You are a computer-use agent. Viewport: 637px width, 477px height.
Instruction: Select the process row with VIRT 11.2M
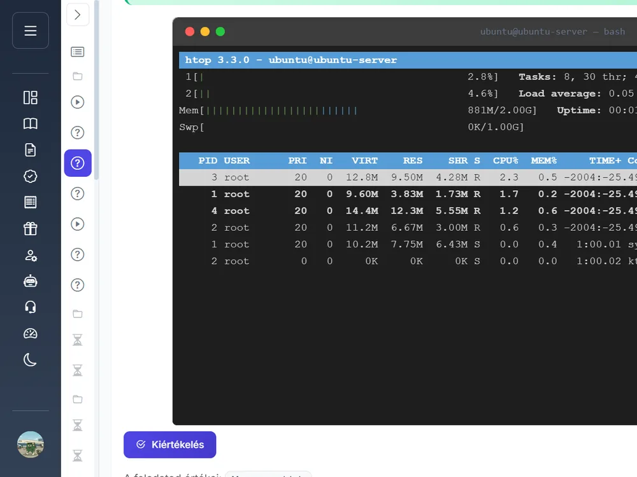tap(408, 228)
